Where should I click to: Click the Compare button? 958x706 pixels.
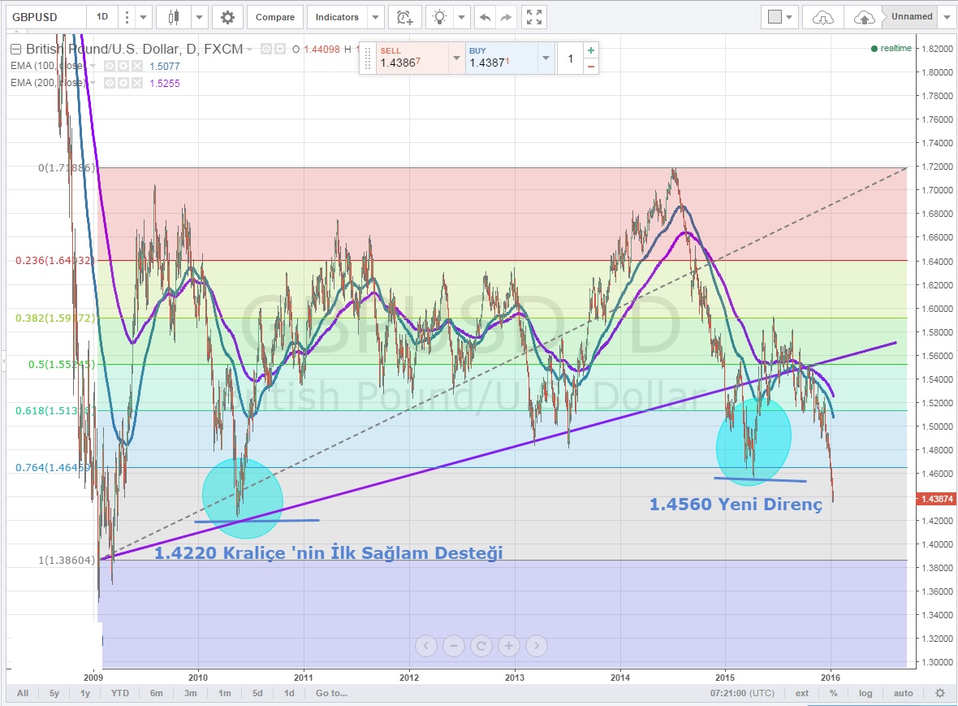275,17
